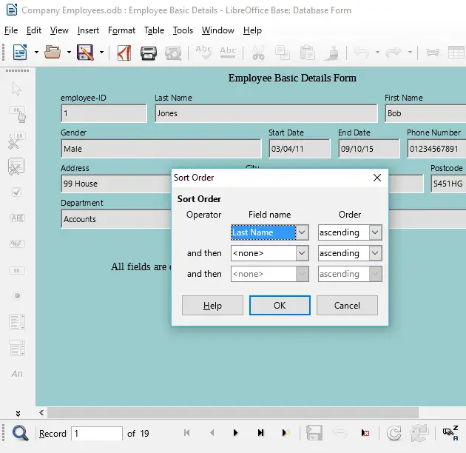The height and width of the screenshot is (453, 466).
Task: Click OK in Sort Order dialog
Action: point(280,306)
